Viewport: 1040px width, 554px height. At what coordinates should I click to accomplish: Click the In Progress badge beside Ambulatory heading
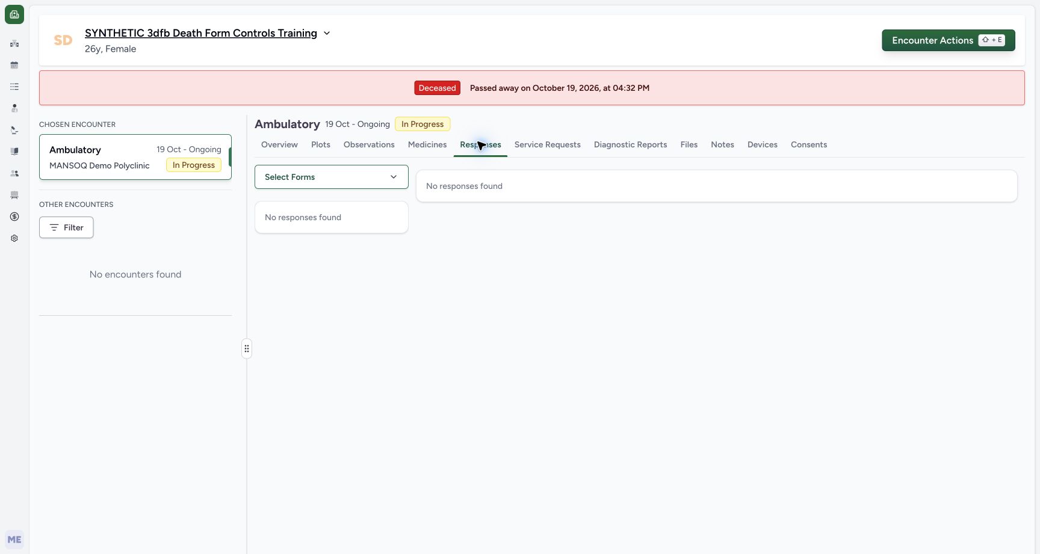click(x=422, y=124)
